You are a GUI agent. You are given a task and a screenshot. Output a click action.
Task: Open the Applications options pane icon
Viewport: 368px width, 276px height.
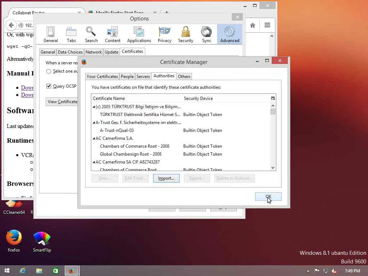pyautogui.click(x=139, y=34)
